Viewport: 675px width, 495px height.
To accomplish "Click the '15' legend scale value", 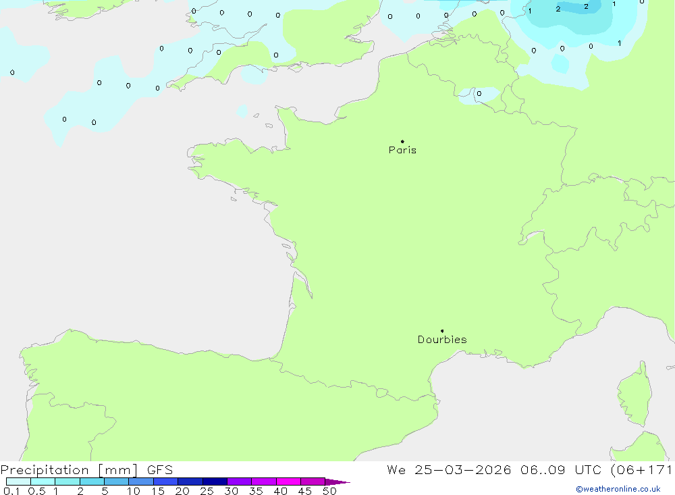I will [x=157, y=491].
